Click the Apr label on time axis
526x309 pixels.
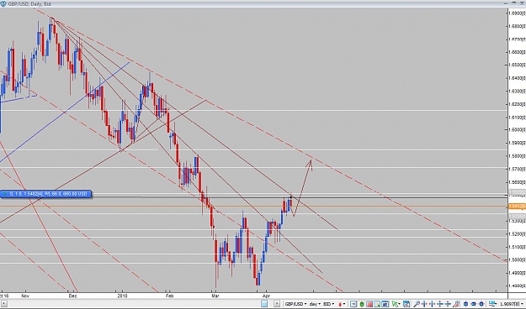point(266,296)
